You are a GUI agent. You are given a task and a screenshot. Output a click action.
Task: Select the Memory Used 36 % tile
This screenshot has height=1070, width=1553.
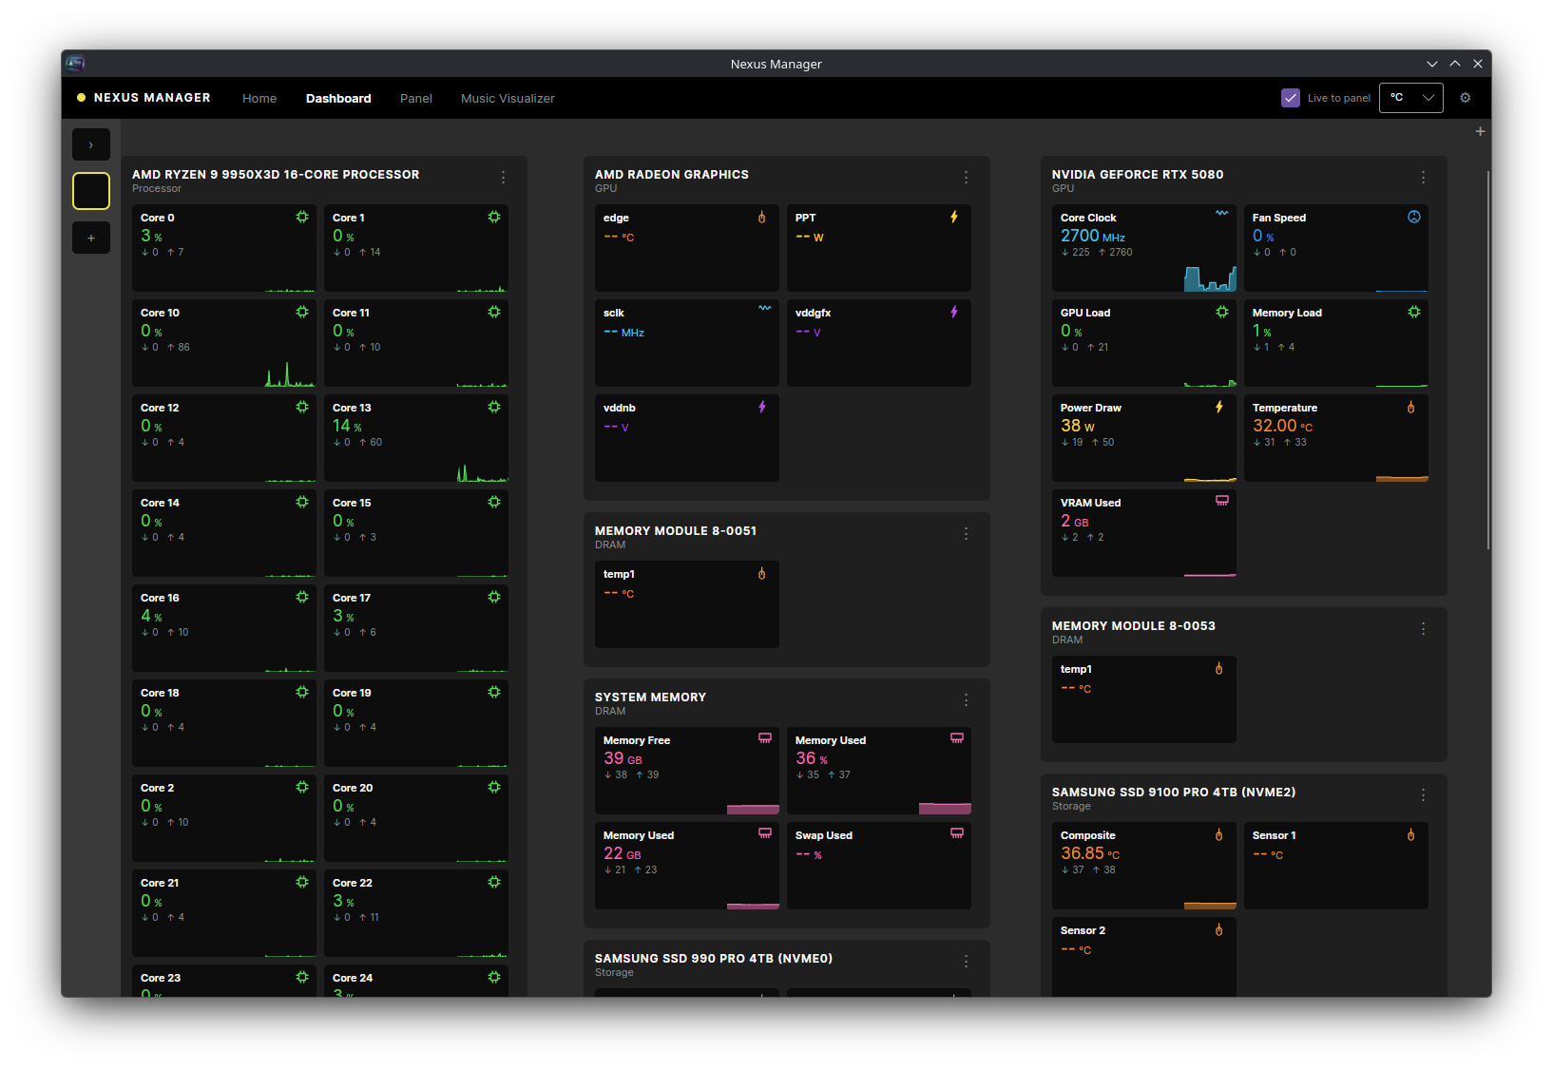point(879,771)
